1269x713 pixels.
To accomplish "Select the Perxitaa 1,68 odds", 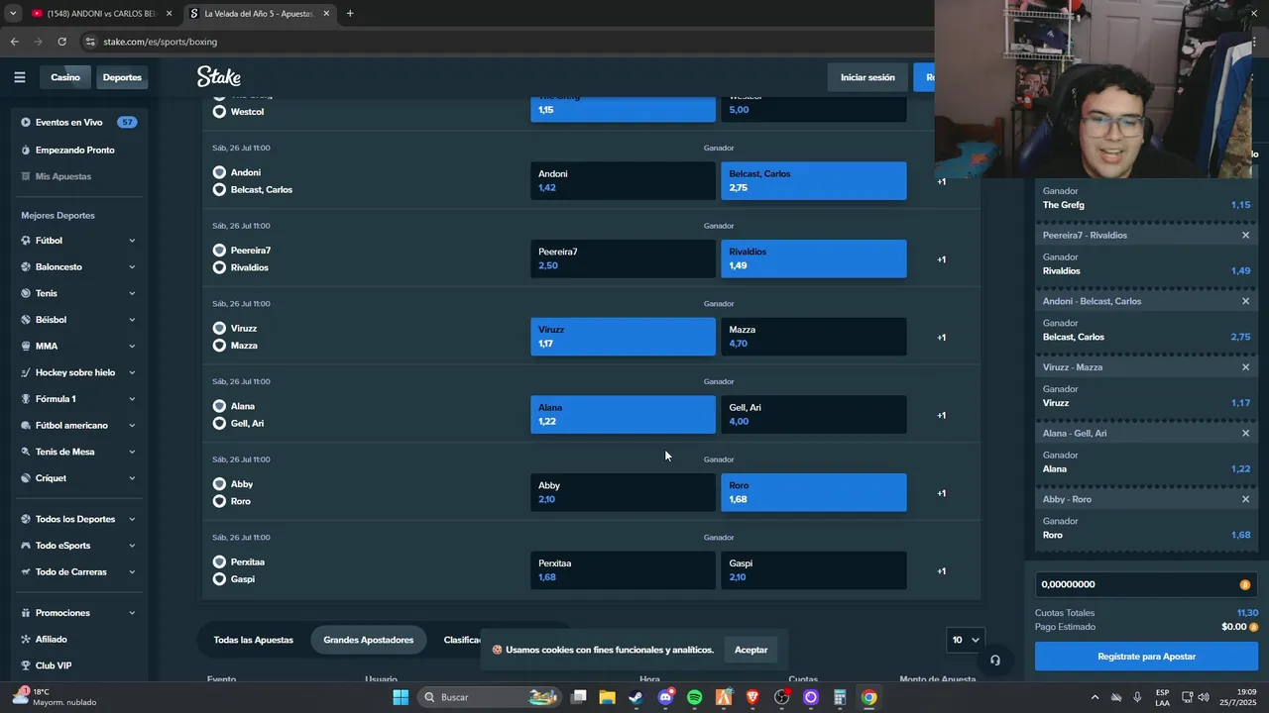I will click(x=623, y=570).
